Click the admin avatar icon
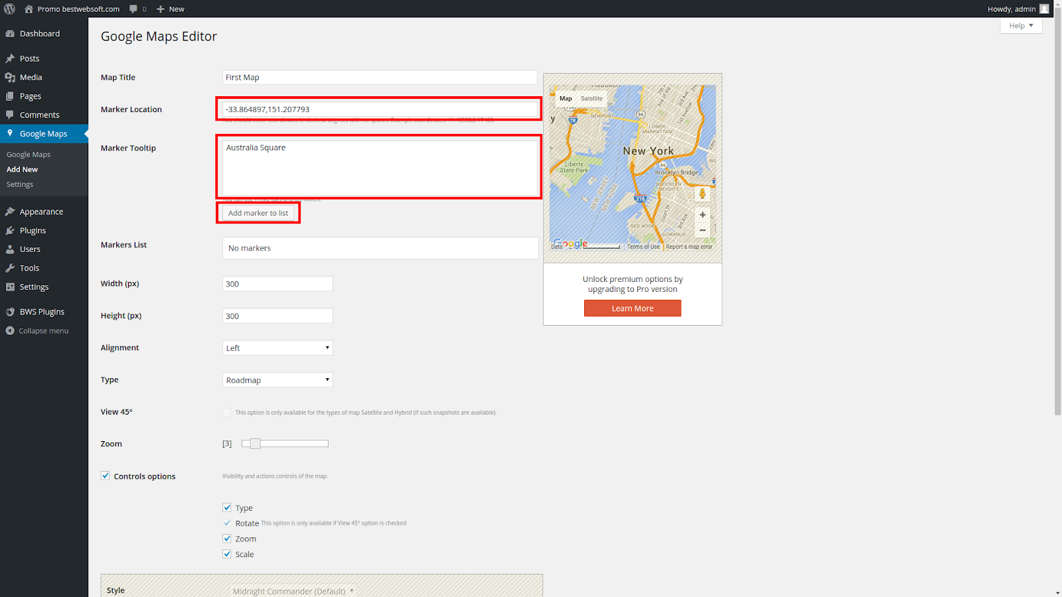This screenshot has width=1062, height=597. (x=1044, y=9)
